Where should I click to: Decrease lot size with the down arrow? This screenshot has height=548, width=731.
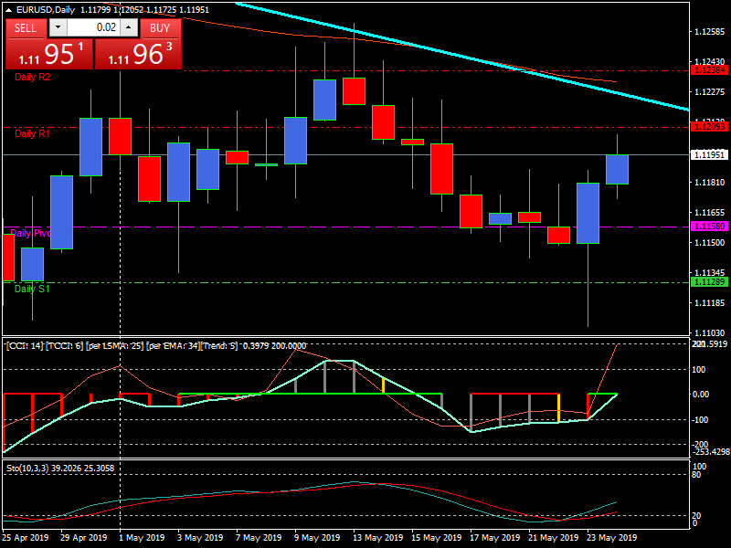[x=59, y=28]
